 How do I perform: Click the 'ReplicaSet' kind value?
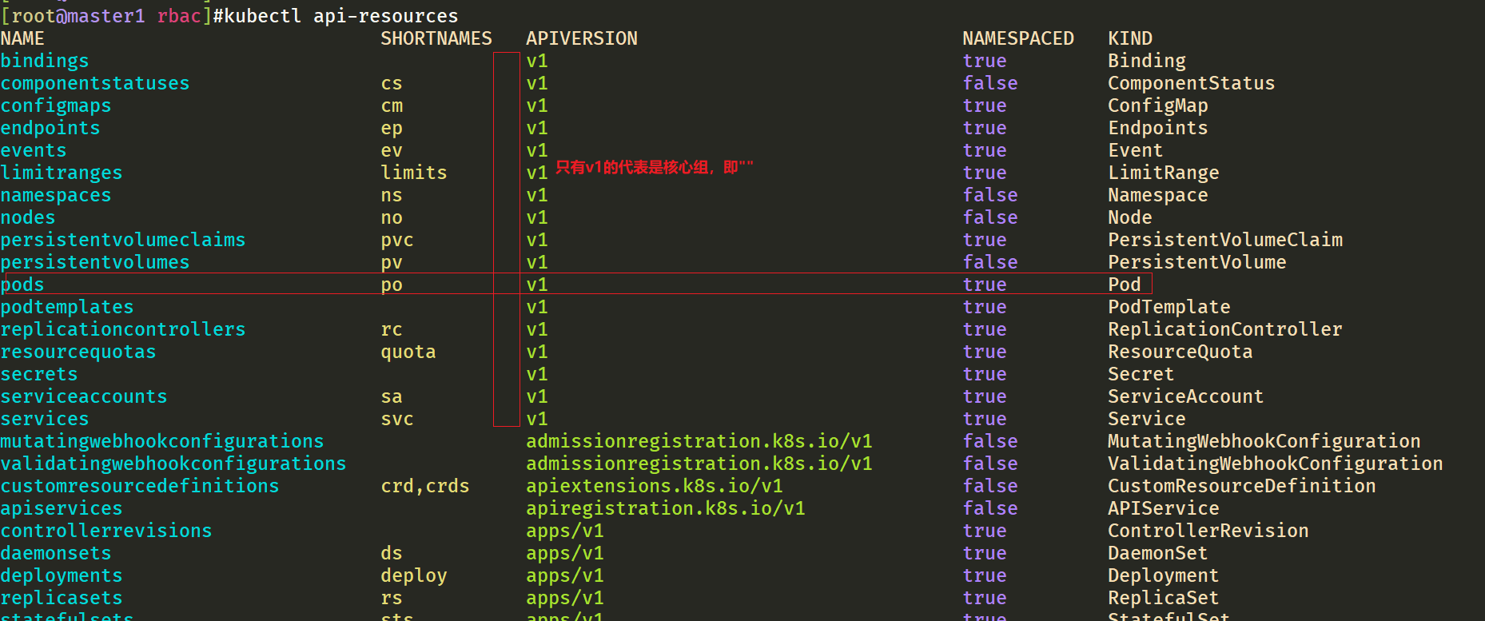1164,598
